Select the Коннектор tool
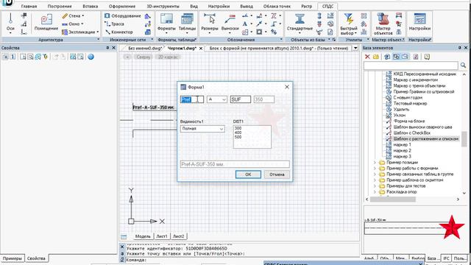The image size is (471, 265). point(119,32)
